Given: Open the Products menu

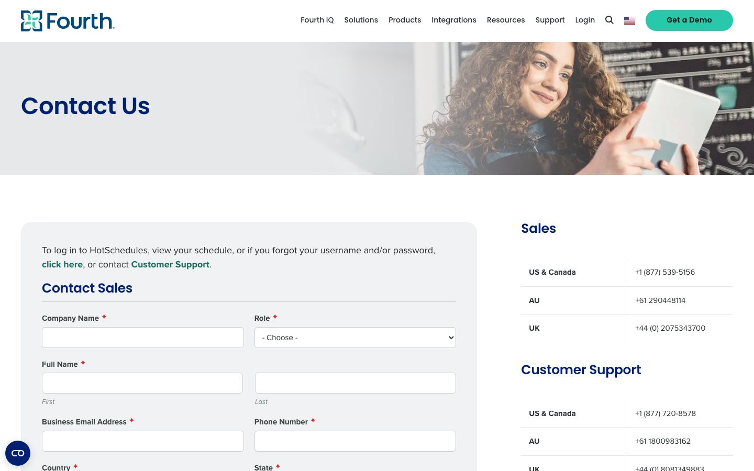Looking at the screenshot, I should point(405,20).
